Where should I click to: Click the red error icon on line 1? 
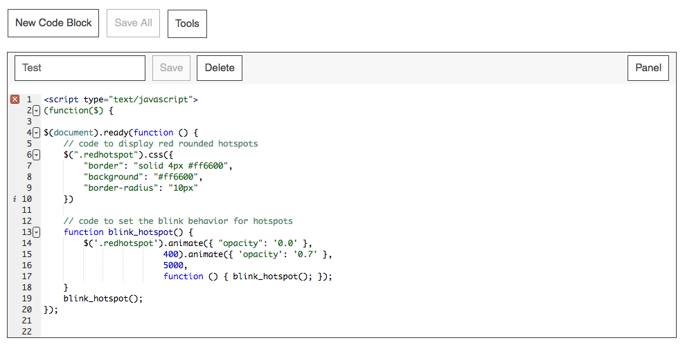click(15, 100)
